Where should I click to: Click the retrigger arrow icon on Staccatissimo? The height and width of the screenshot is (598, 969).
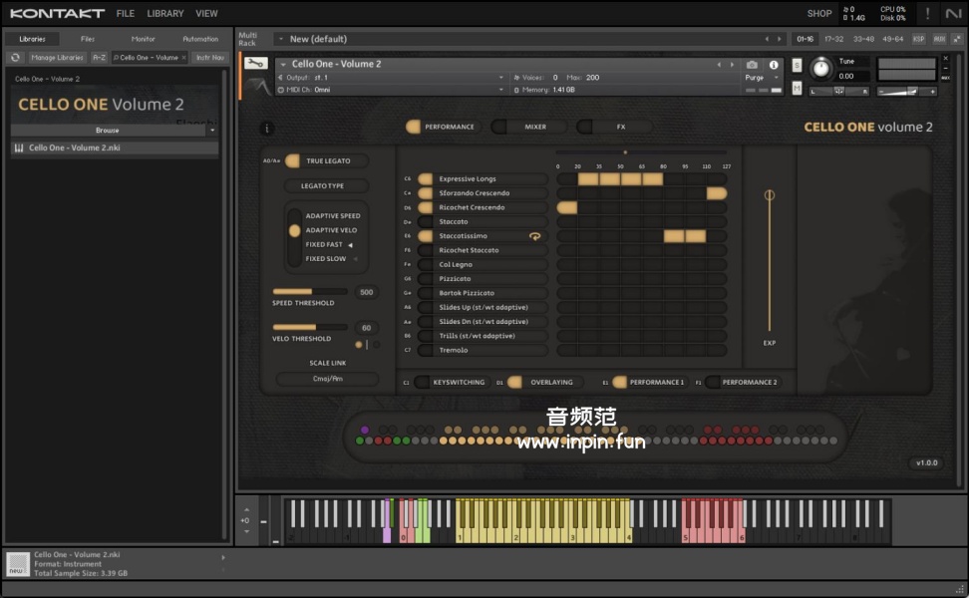(x=534, y=236)
